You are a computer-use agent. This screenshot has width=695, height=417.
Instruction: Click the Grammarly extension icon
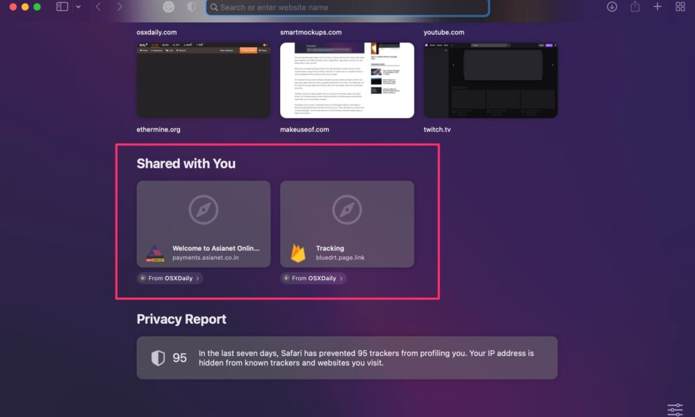[168, 7]
